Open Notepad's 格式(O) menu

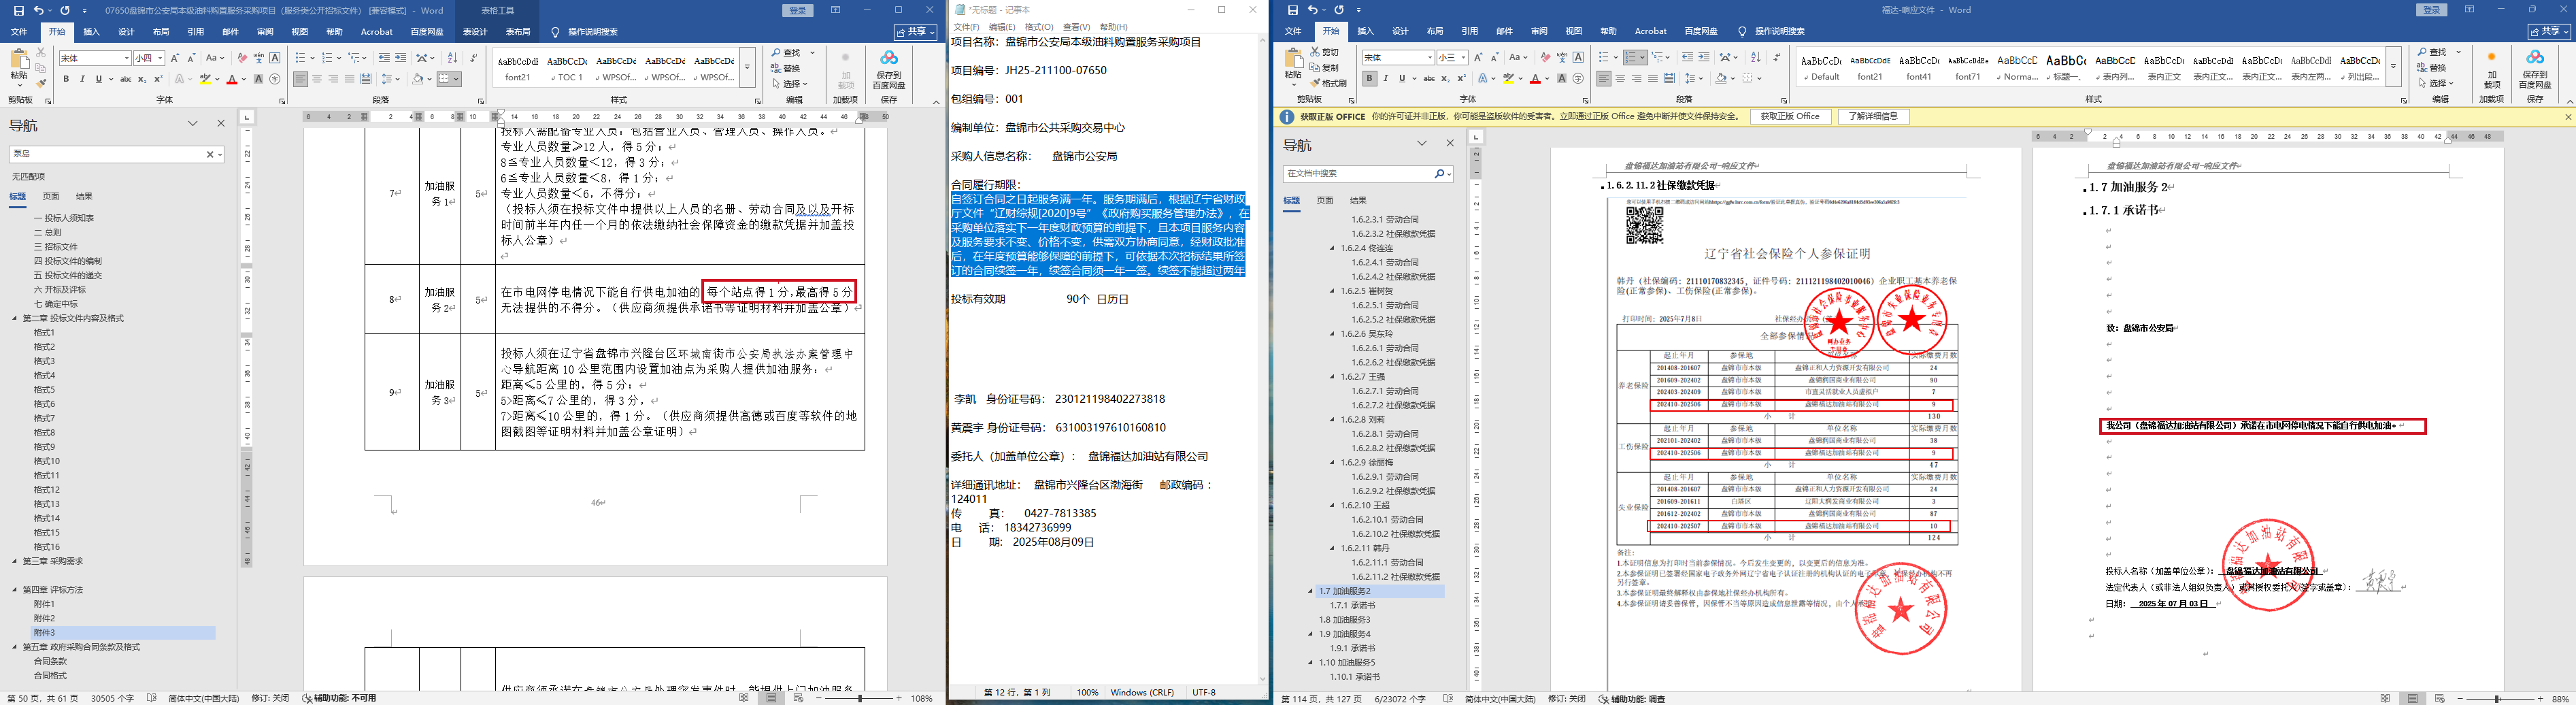point(1039,27)
